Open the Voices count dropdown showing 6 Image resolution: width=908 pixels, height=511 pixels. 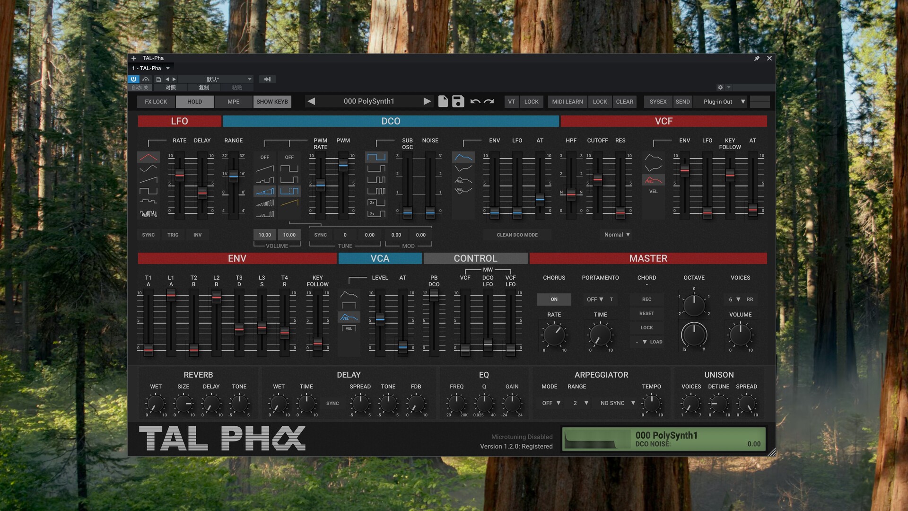coord(734,300)
